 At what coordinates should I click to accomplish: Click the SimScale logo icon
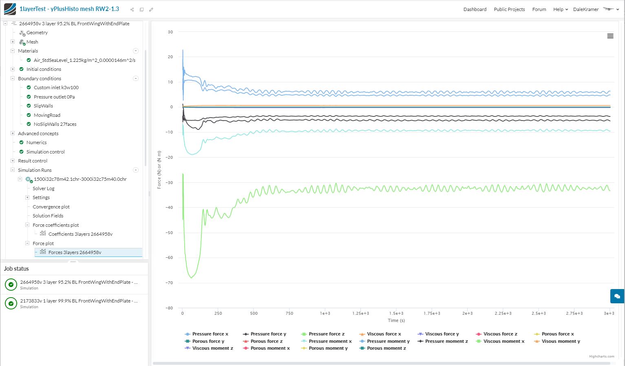tap(10, 9)
